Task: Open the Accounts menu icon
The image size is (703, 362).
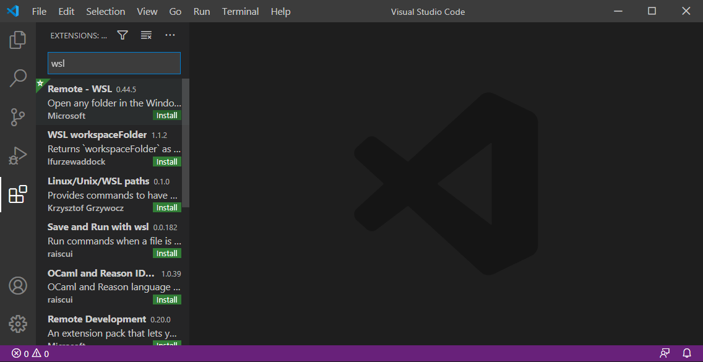Action: click(x=18, y=285)
